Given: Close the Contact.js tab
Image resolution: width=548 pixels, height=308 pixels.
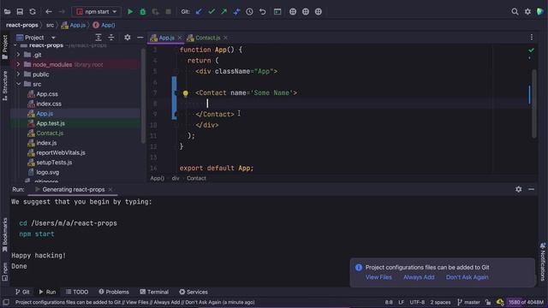Looking at the screenshot, I should pos(225,38).
